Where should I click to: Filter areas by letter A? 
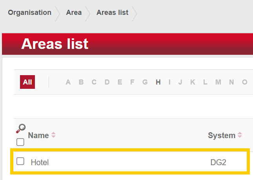68,82
